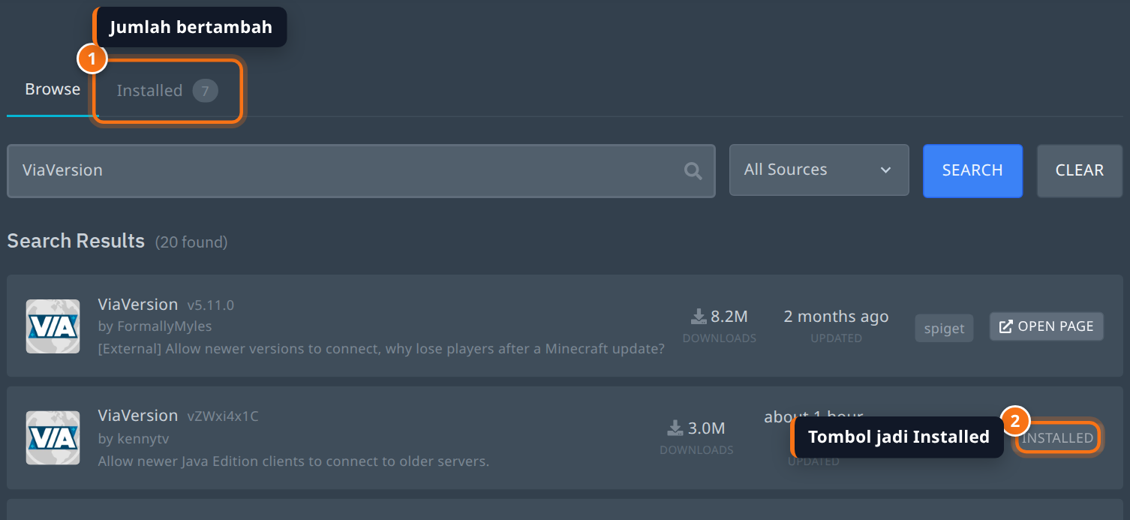The height and width of the screenshot is (520, 1130).
Task: Click the blue SEARCH button
Action: point(972,170)
